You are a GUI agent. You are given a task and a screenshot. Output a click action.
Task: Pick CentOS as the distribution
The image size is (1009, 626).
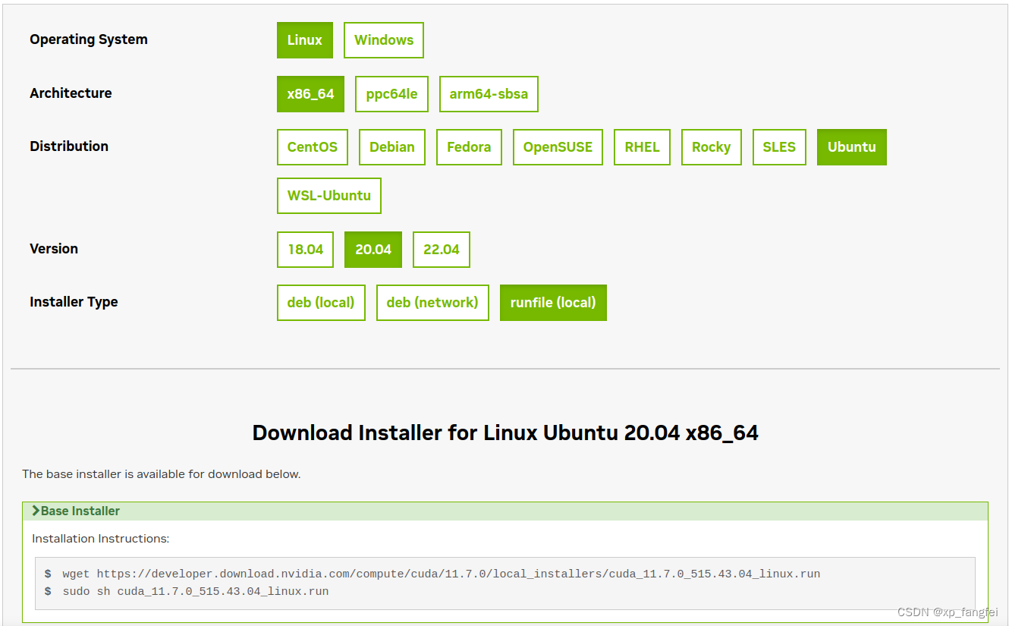[x=312, y=146]
